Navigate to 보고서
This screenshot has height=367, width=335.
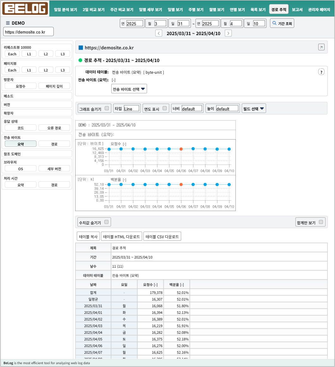coord(297,9)
